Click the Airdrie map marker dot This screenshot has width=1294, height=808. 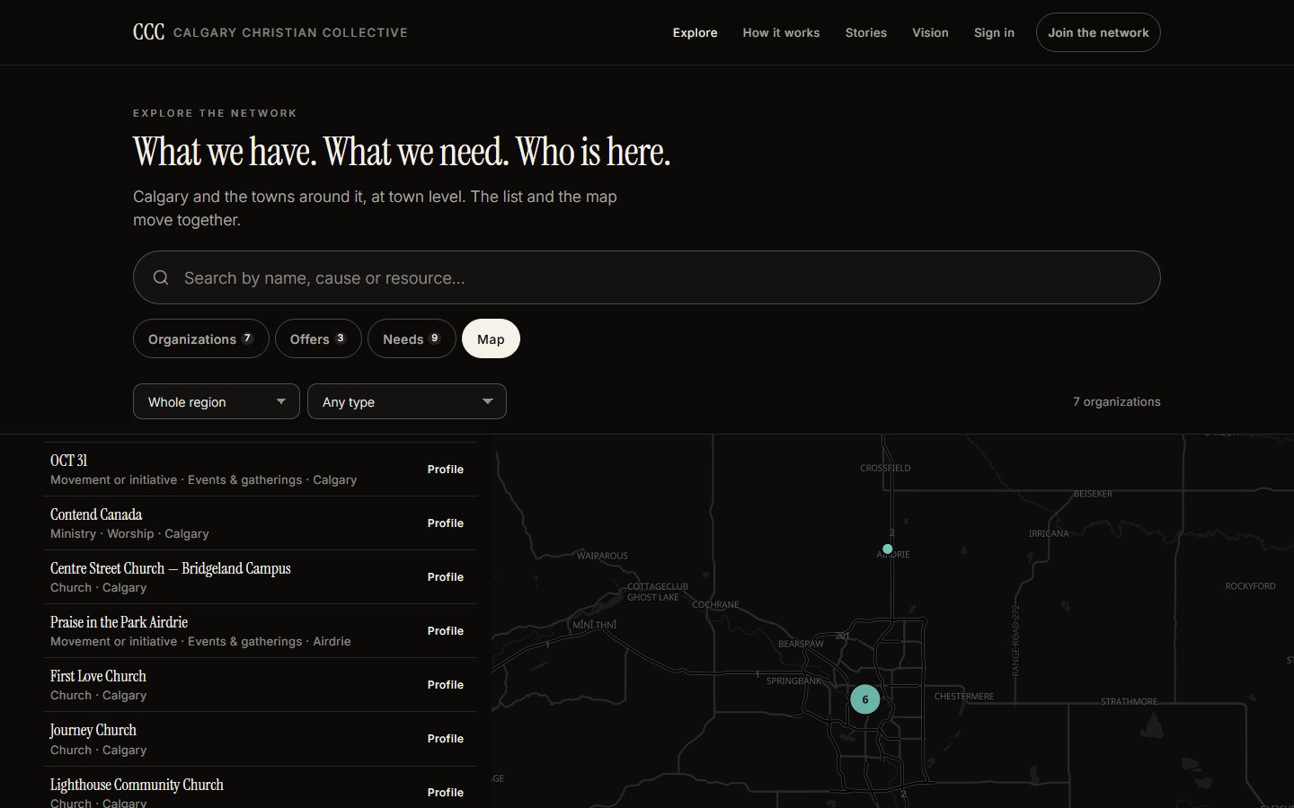coord(888,549)
